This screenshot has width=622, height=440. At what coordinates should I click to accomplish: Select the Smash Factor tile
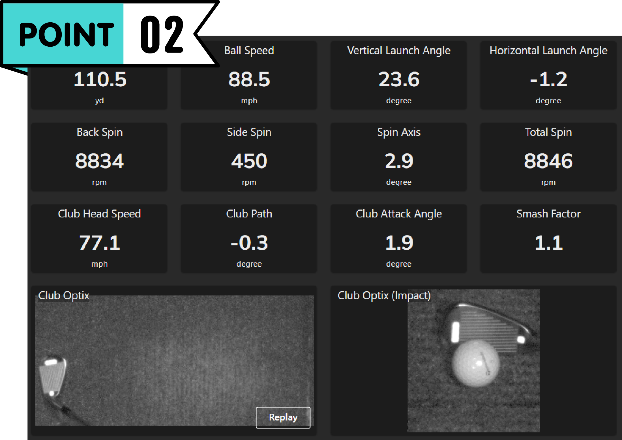(548, 239)
